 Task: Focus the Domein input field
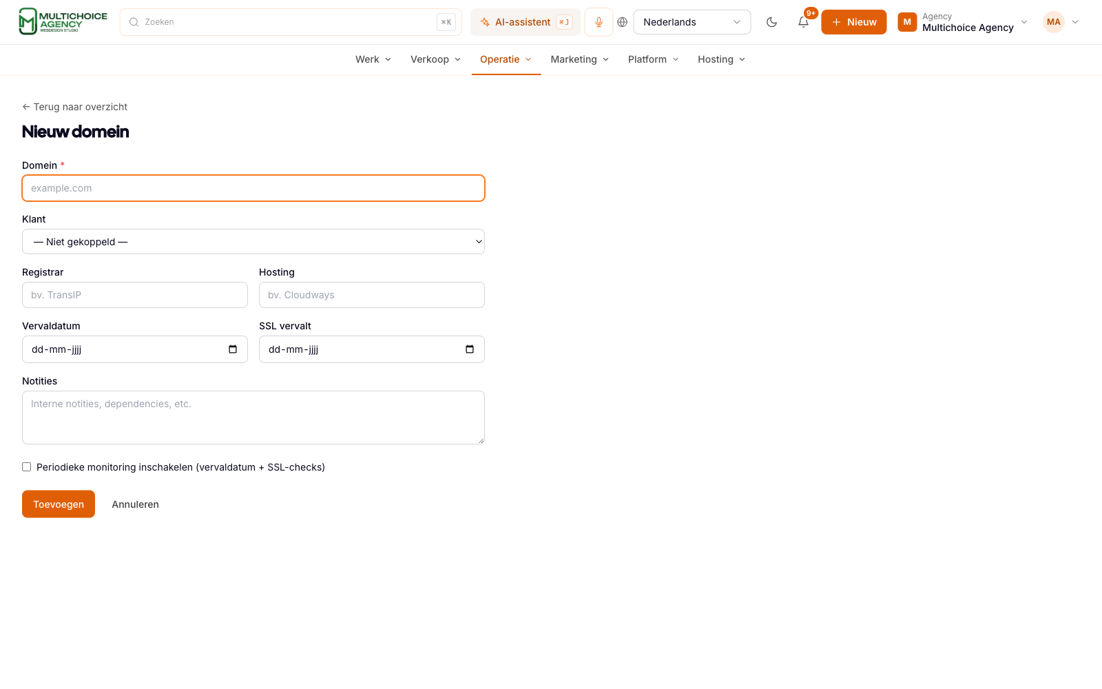click(253, 188)
